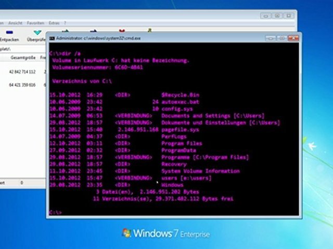Maximize the background file manager window
Screen dimensions: 333x249
point(277,16)
